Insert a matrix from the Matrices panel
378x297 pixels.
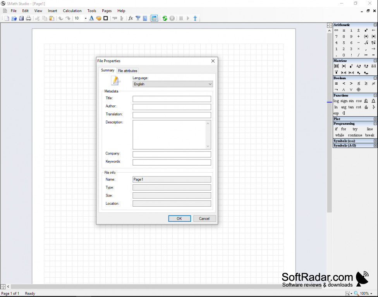(336, 66)
